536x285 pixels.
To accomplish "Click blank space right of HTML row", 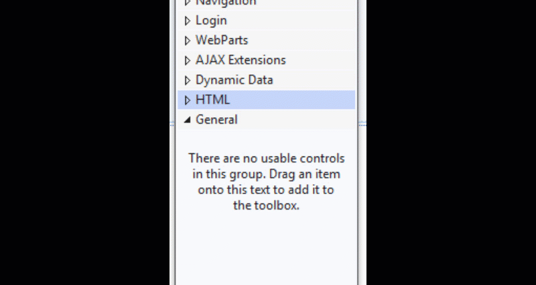I will click(301, 100).
